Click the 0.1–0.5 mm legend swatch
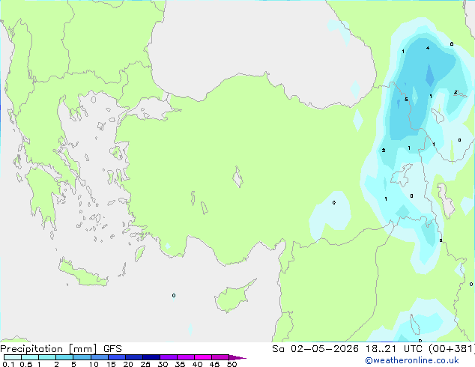 [x=13, y=357]
